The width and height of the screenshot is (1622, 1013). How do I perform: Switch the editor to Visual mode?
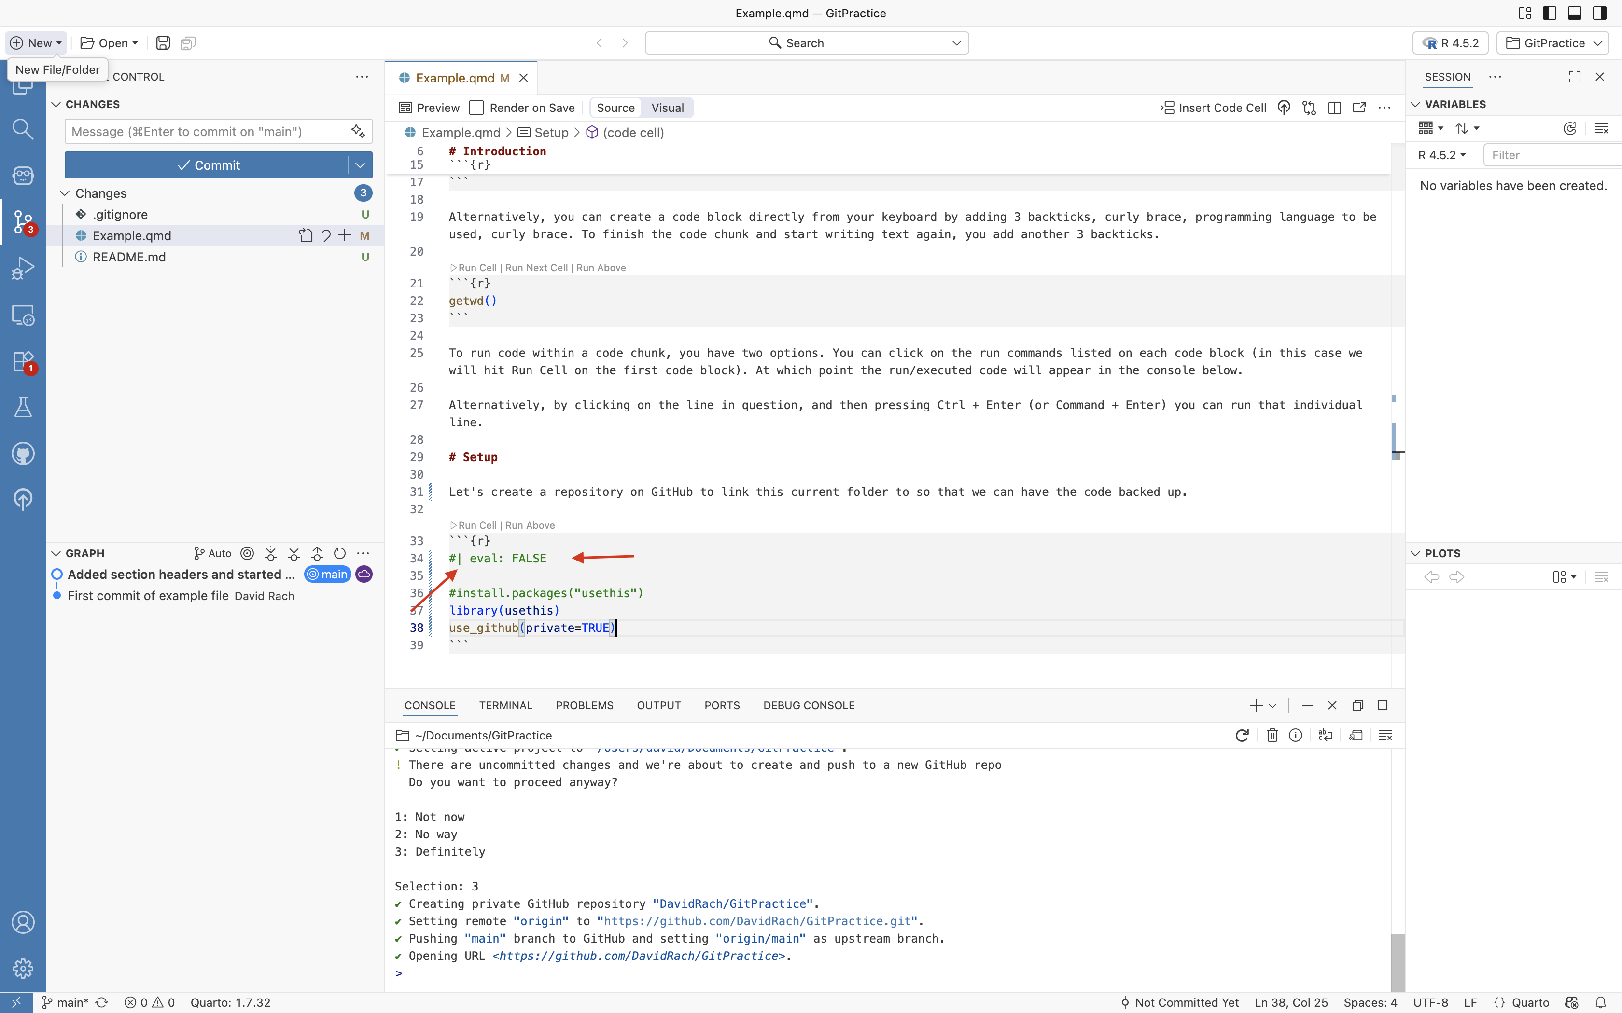point(667,108)
